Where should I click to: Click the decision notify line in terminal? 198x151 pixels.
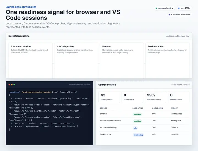tap(43, 123)
